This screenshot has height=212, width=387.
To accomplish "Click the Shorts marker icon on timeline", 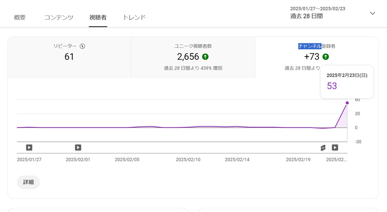I will 323,148.
